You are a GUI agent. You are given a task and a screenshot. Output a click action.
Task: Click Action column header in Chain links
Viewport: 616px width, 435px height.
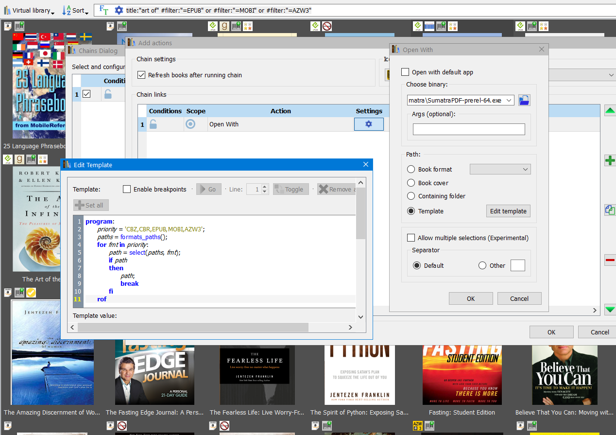[x=281, y=111]
